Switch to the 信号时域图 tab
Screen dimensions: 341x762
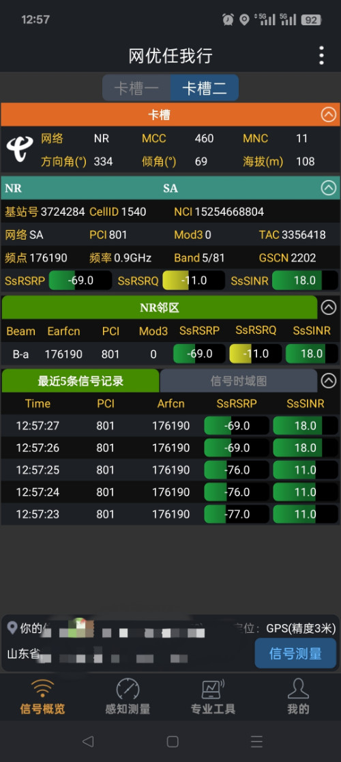tap(239, 380)
